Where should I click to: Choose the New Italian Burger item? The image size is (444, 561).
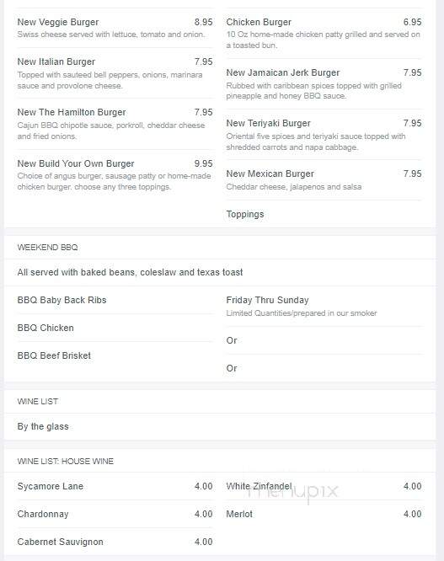pos(115,73)
